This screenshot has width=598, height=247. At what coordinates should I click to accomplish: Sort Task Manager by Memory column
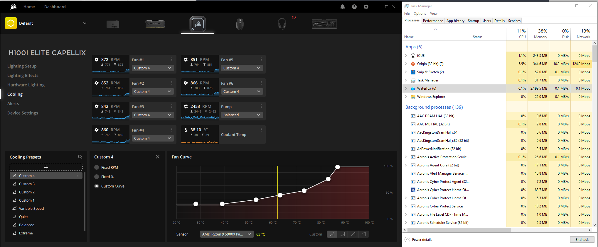coord(538,34)
